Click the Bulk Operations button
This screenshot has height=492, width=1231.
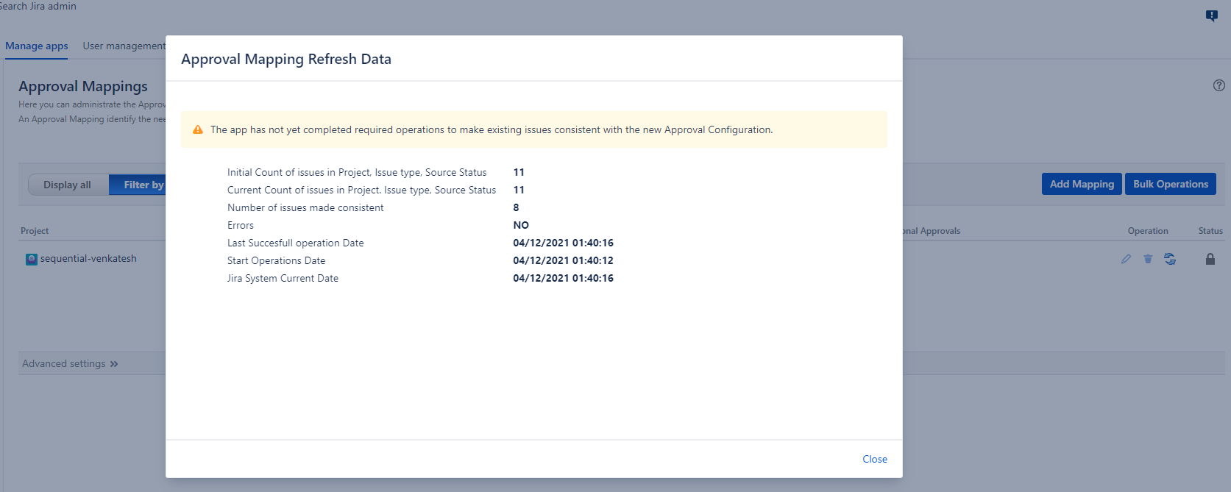click(x=1170, y=184)
